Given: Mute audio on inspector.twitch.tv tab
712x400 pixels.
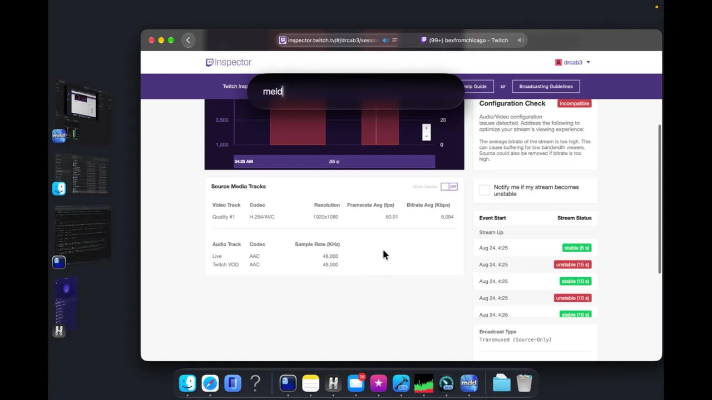Looking at the screenshot, I should point(385,40).
